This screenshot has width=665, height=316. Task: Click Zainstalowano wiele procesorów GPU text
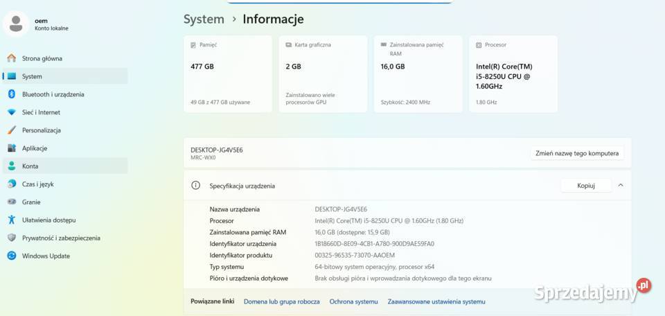tap(310, 98)
